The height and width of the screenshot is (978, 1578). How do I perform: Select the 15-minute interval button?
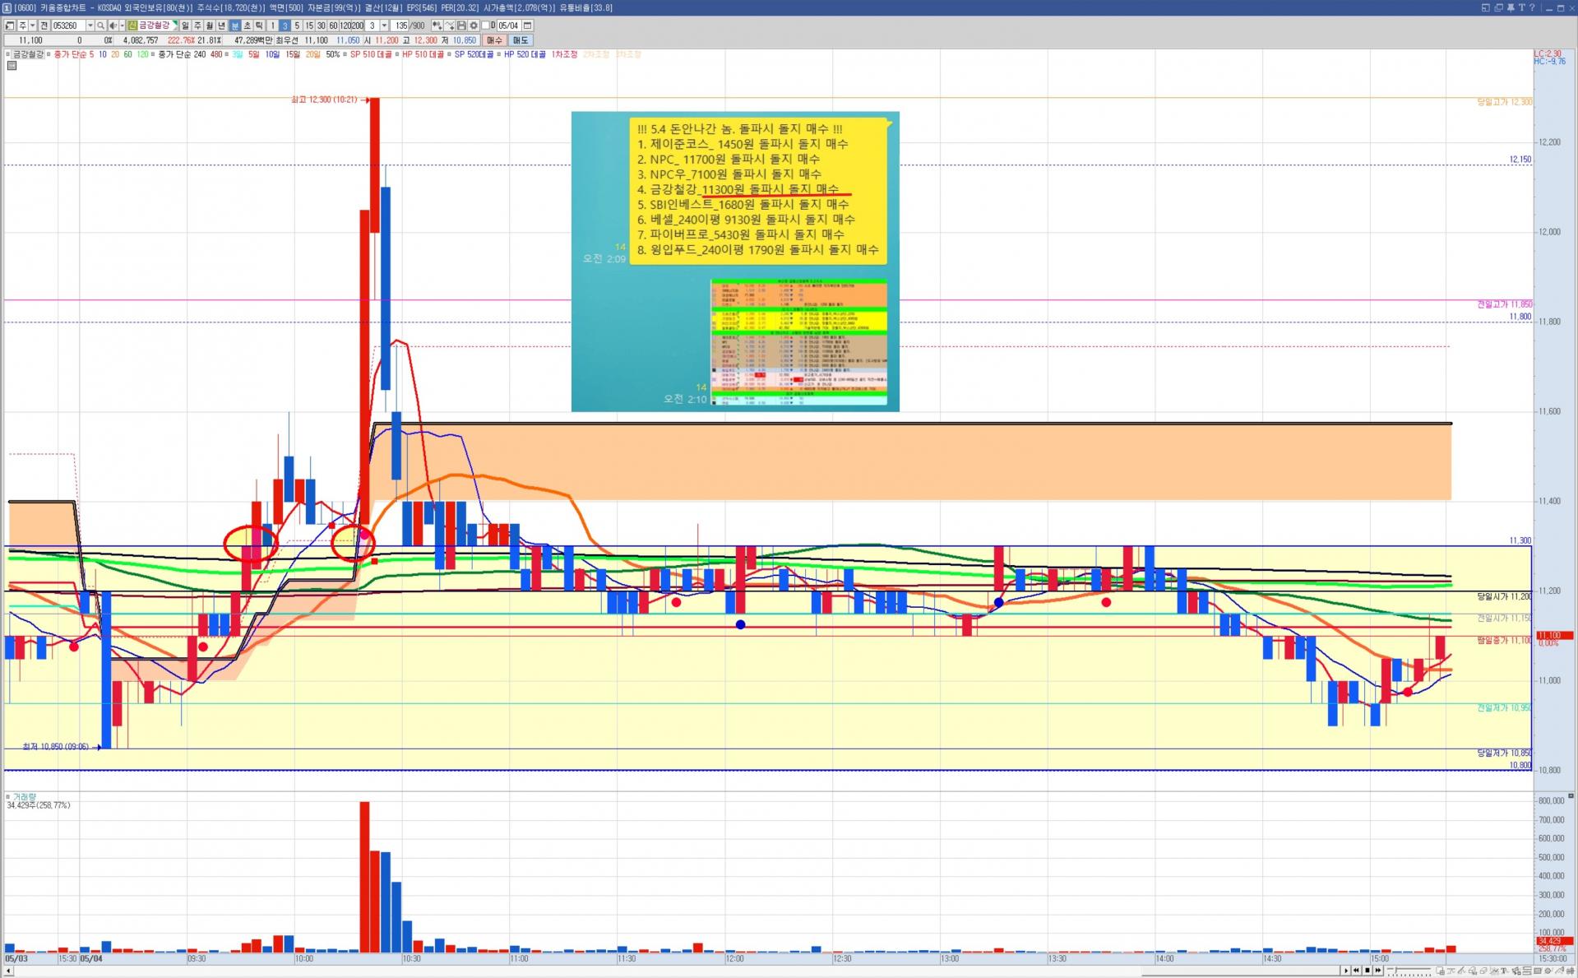coord(309,25)
